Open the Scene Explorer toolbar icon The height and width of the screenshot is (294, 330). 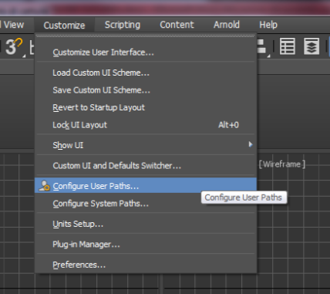[288, 46]
